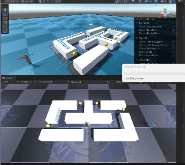Open the Local handle rotation dropdown
Screen dimensions: 185x165
(x=27, y=1)
